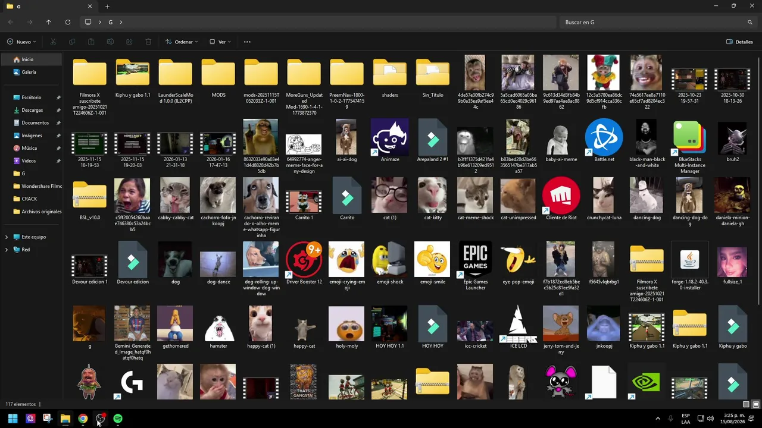Switch to details list view in status bar
This screenshot has height=428, width=762.
point(747,404)
